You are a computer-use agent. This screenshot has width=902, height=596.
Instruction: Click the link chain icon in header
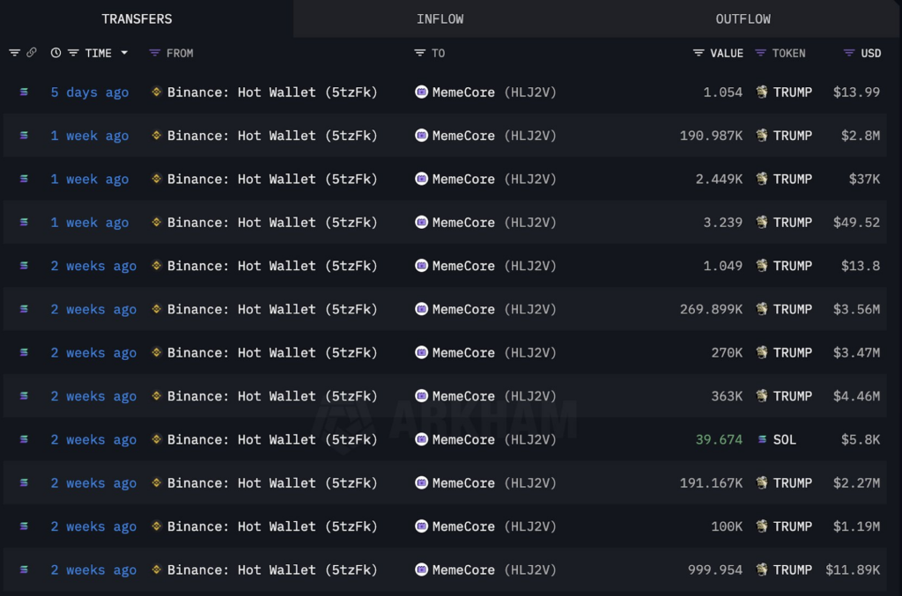pos(32,53)
